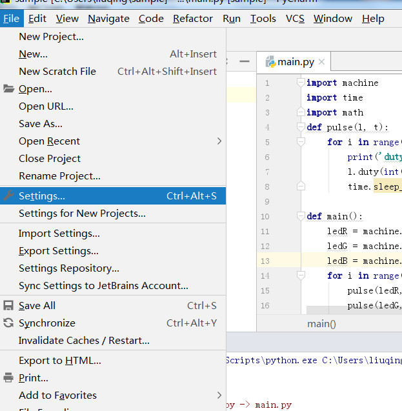Click the wrench icon beside Settings

pyautogui.click(x=8, y=195)
